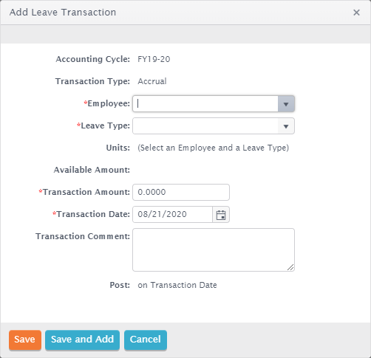Open the Transaction Date calendar picker
Screen dimensions: 371x358
point(221,215)
